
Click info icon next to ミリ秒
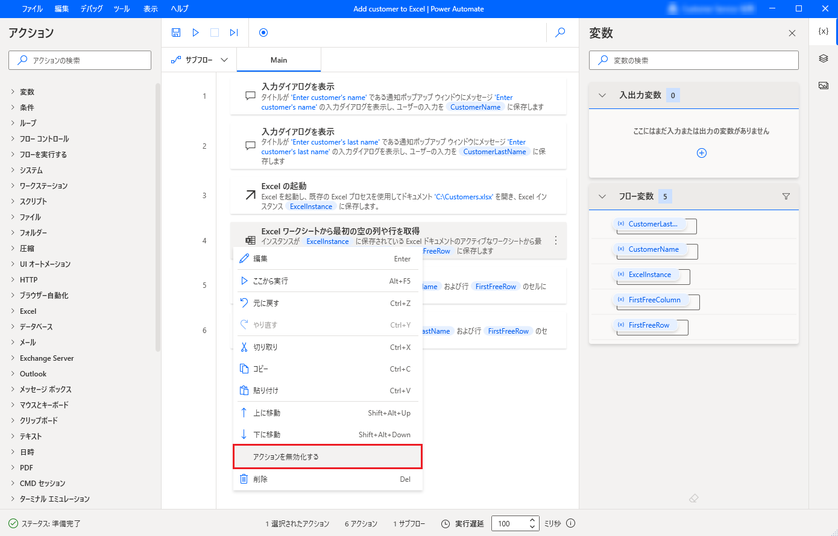point(571,523)
